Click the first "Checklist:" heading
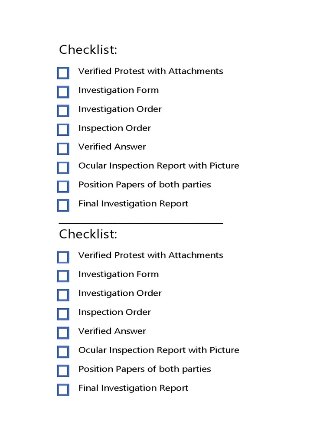The height and width of the screenshot is (444, 333). click(x=88, y=50)
